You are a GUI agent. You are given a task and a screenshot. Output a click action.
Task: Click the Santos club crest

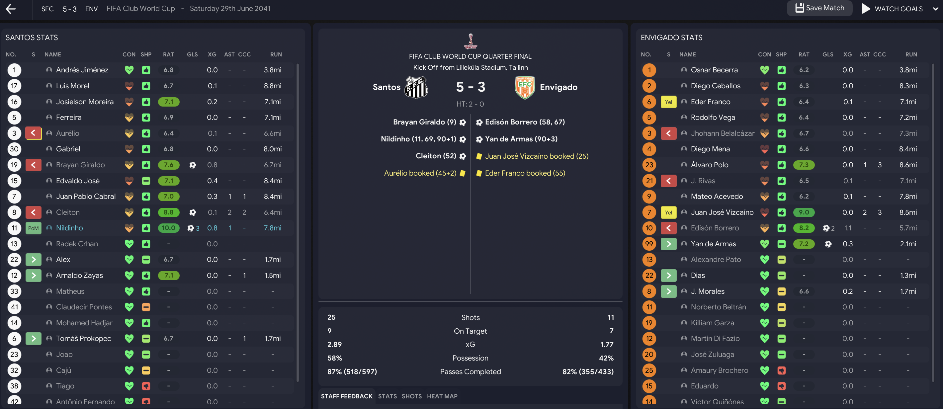(x=416, y=87)
